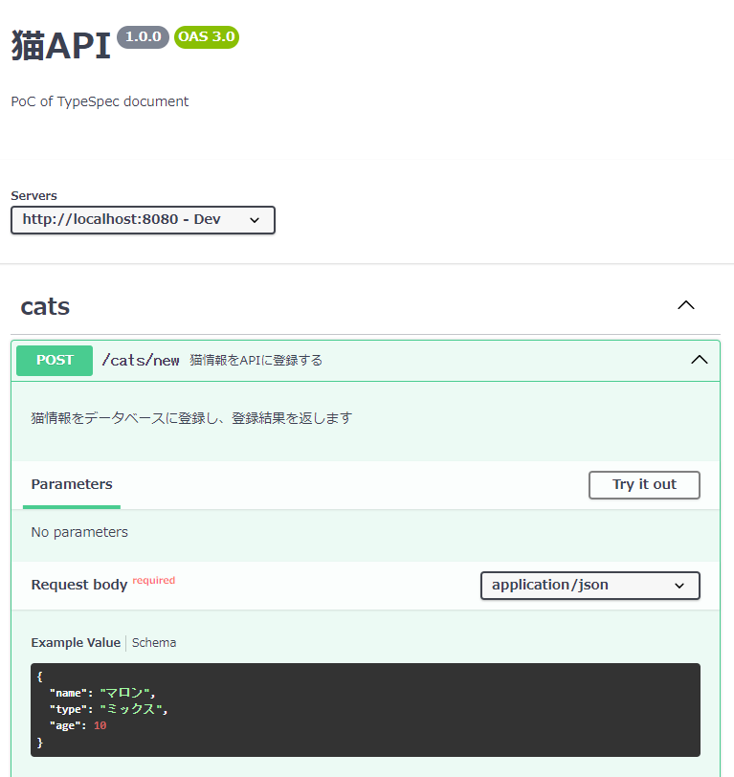
Task: Open the request body media type dropdown
Action: coord(589,585)
